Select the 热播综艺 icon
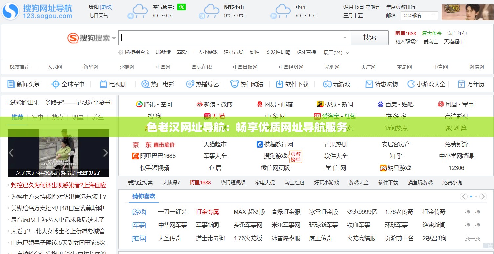 point(190,84)
